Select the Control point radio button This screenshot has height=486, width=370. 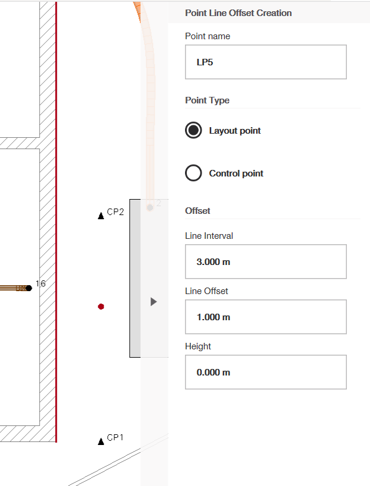193,173
